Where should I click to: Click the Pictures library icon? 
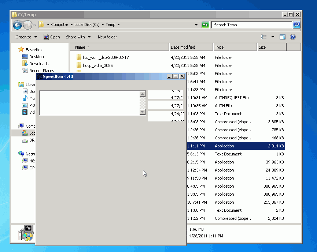pyautogui.click(x=25, y=105)
